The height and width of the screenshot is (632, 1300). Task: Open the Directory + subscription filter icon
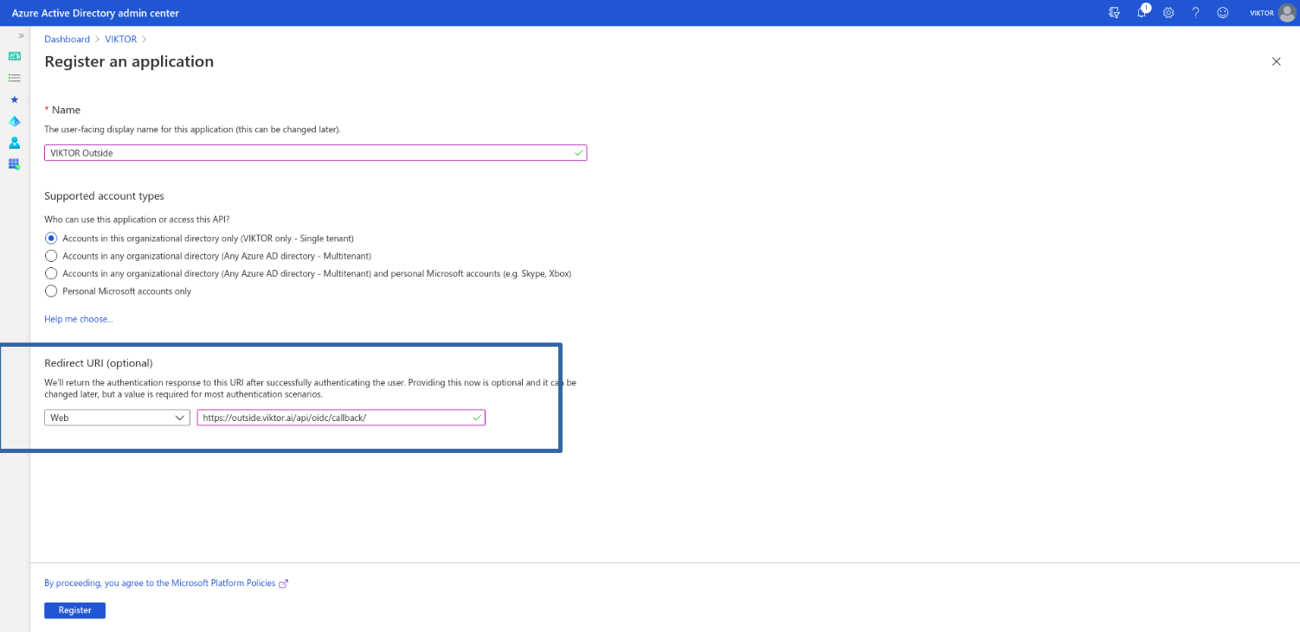[x=1114, y=13]
